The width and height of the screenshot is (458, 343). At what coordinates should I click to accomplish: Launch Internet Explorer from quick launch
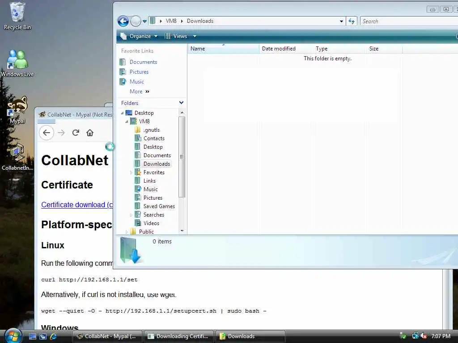tap(53, 336)
